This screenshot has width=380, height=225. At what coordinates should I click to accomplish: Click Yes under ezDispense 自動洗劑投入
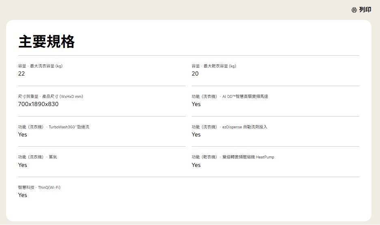pos(196,134)
